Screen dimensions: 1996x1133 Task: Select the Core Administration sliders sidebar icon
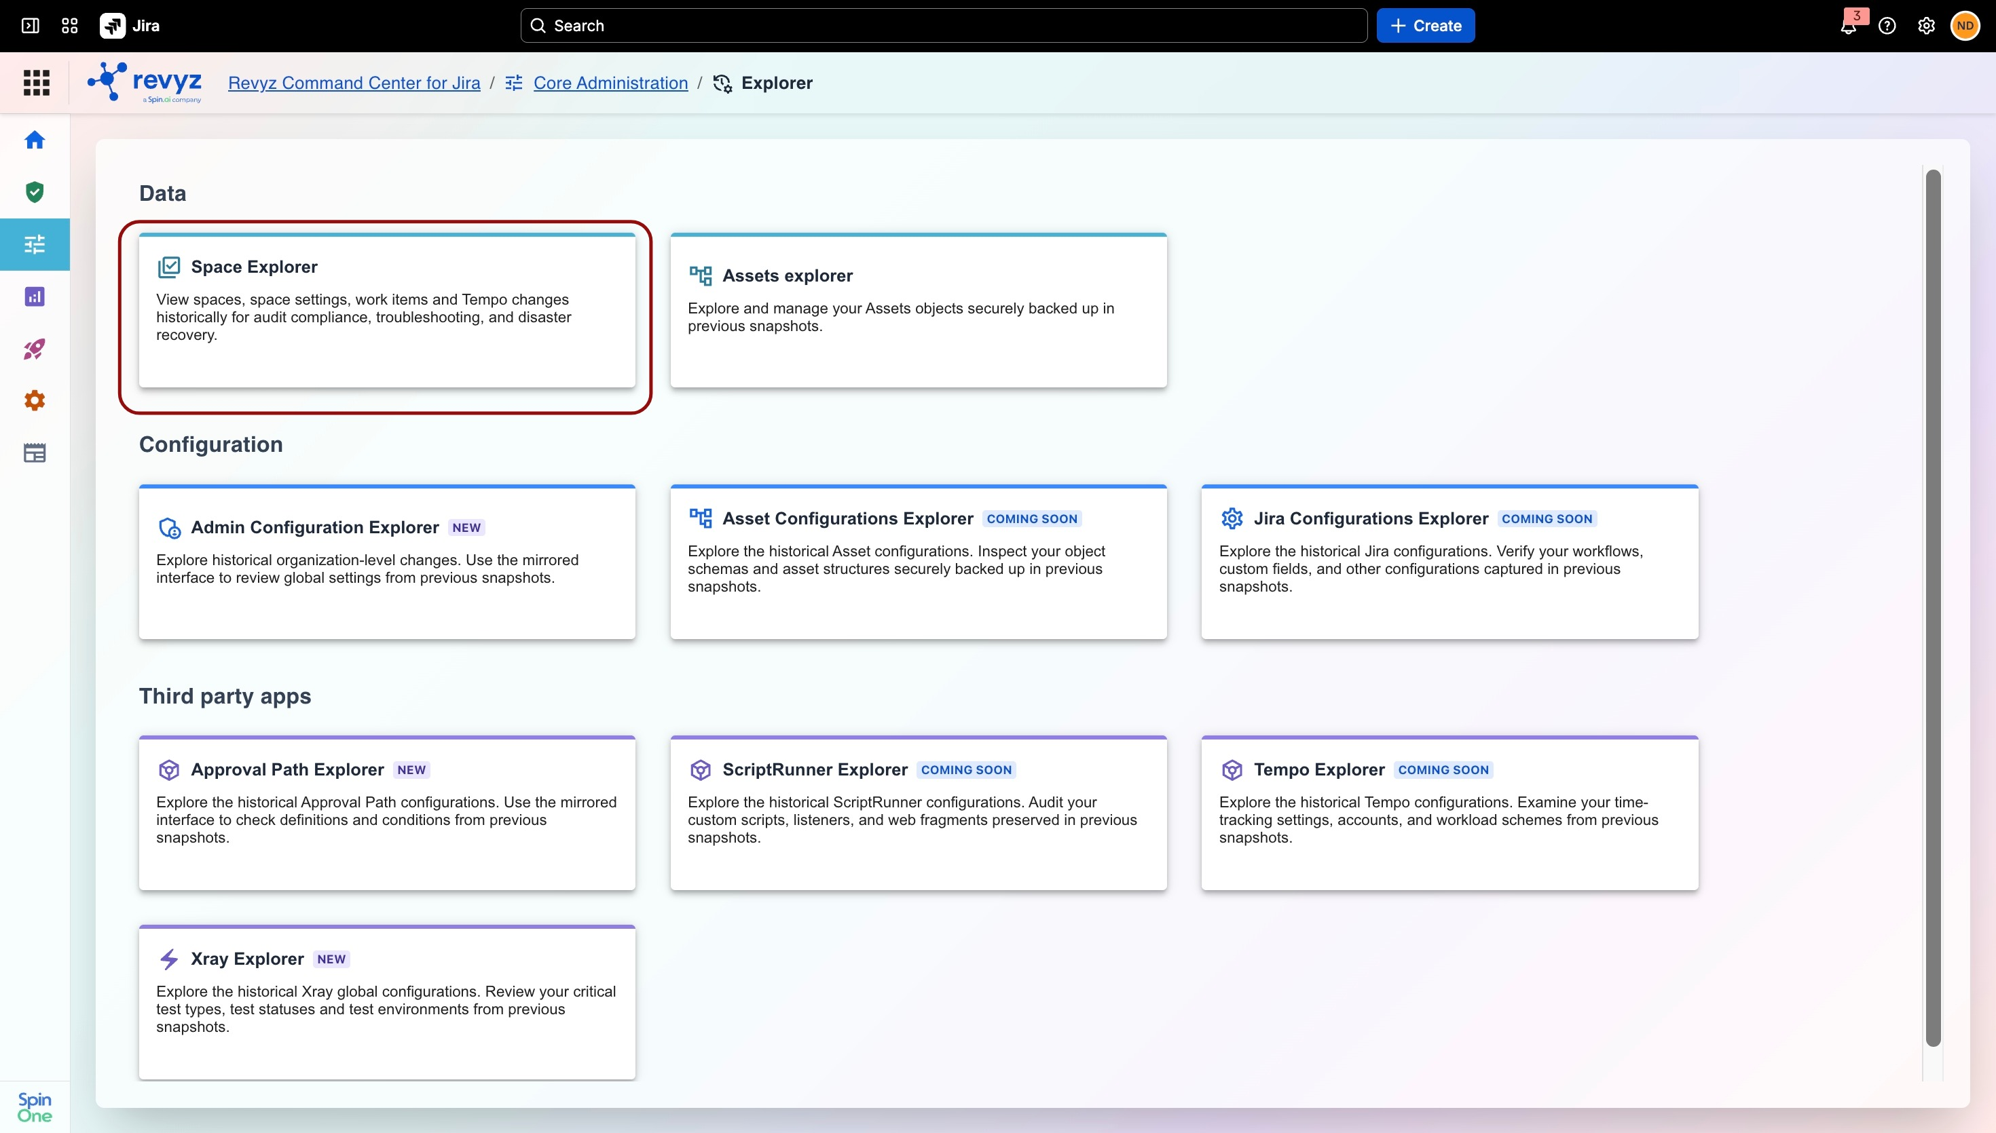pyautogui.click(x=34, y=244)
